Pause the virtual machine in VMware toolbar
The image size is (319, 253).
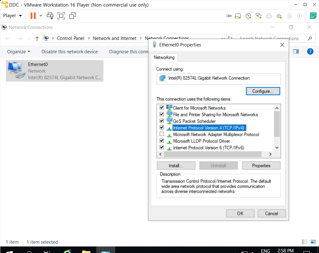33,16
